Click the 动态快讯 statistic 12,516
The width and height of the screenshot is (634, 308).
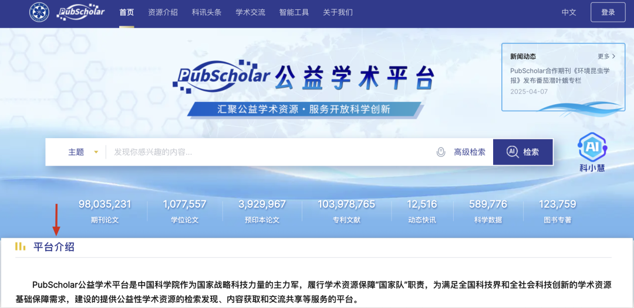pyautogui.click(x=422, y=211)
